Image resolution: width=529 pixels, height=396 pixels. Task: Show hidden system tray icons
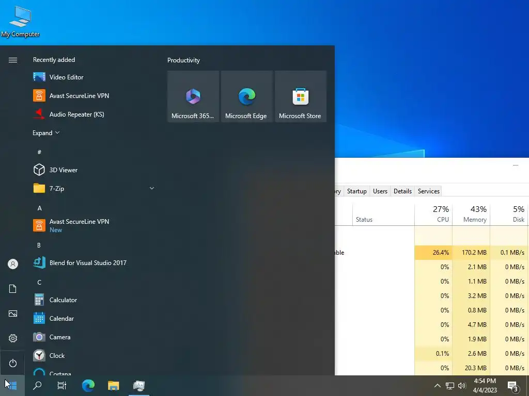pyautogui.click(x=437, y=386)
